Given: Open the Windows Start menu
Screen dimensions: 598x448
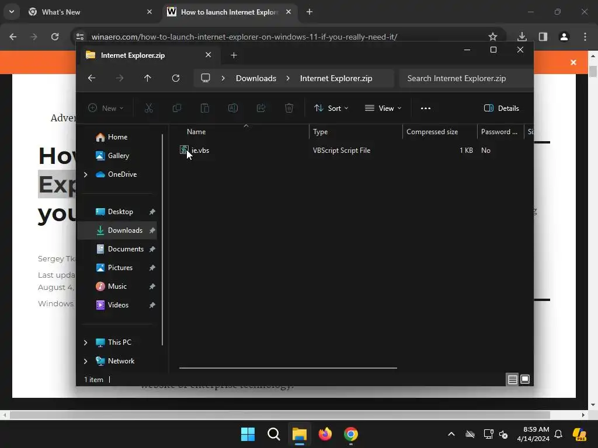Looking at the screenshot, I should pyautogui.click(x=248, y=434).
